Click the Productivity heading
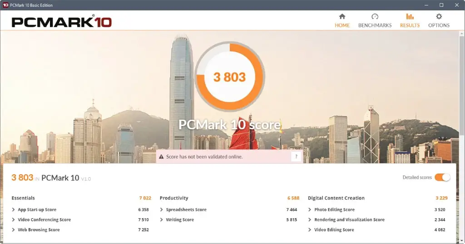The width and height of the screenshot is (465, 244). [x=174, y=198]
